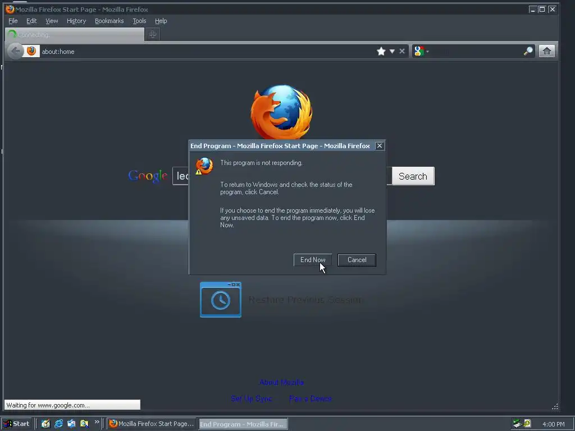The height and width of the screenshot is (431, 575).
Task: Open the Tools menu
Action: coord(139,21)
